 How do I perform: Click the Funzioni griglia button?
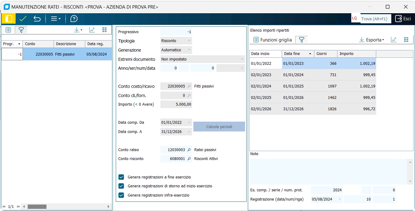pos(272,40)
